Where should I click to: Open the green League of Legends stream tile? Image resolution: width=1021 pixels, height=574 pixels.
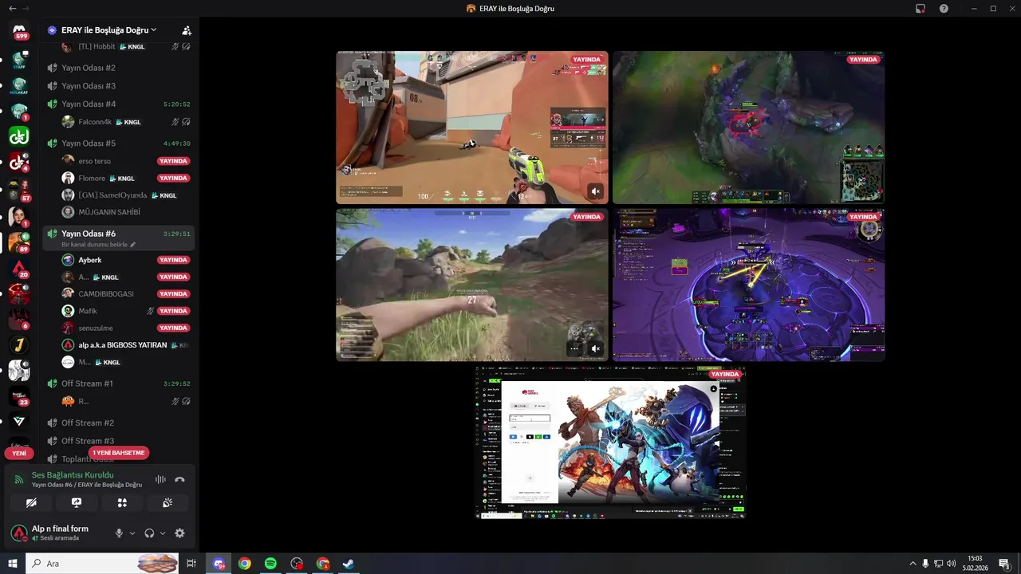749,128
